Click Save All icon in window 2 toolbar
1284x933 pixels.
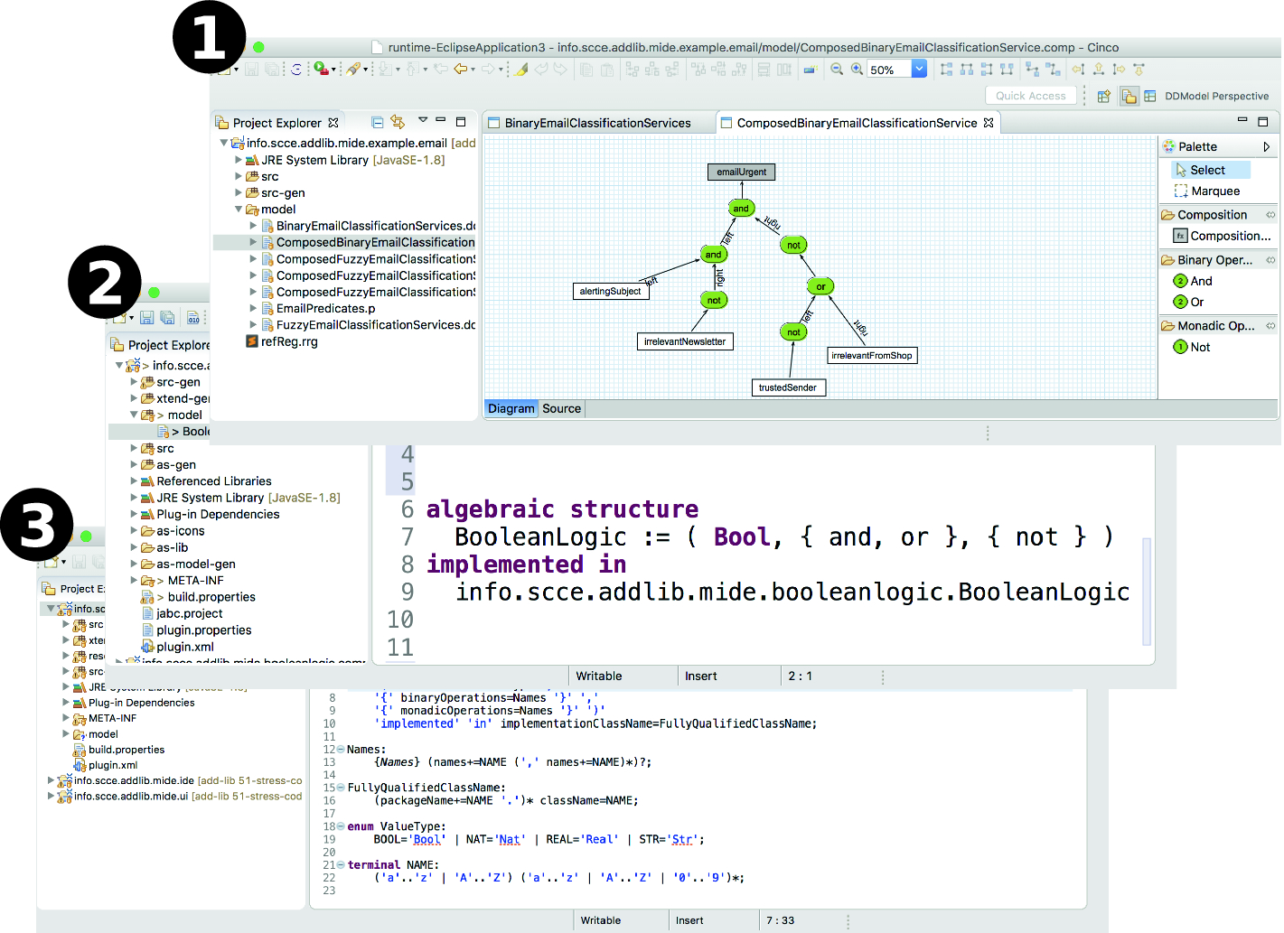click(x=167, y=317)
